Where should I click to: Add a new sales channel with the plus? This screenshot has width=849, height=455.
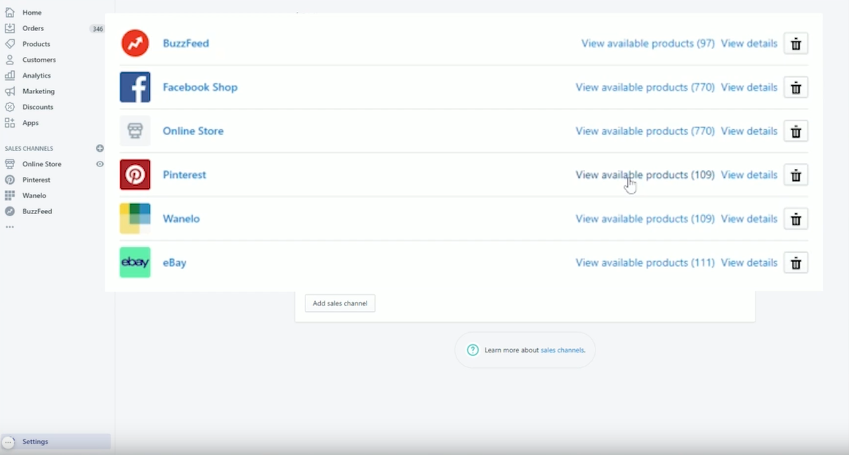(x=100, y=148)
